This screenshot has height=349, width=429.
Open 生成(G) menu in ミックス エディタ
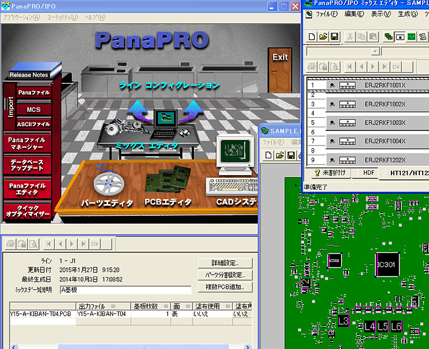[x=408, y=14]
